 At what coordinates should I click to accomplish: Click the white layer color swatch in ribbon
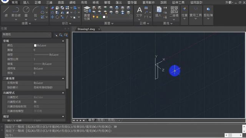pyautogui.click(x=104, y=17)
